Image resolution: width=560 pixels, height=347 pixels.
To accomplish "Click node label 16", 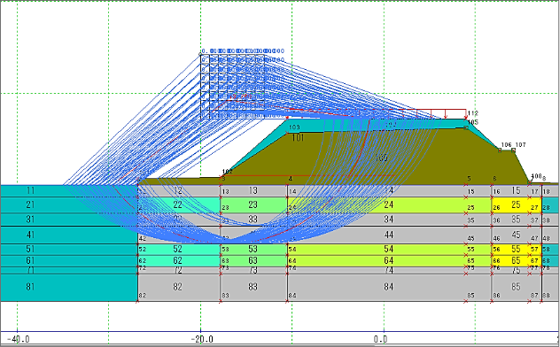I will [497, 192].
